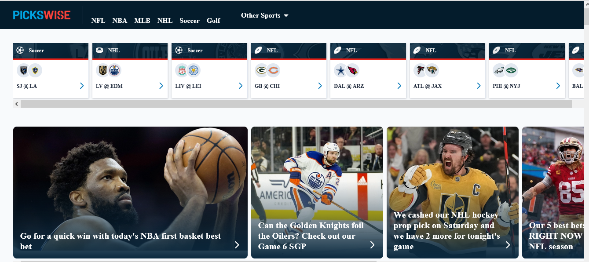This screenshot has width=589, height=262.
Task: Click the Edmonton Oilers team logo
Action: pos(114,70)
